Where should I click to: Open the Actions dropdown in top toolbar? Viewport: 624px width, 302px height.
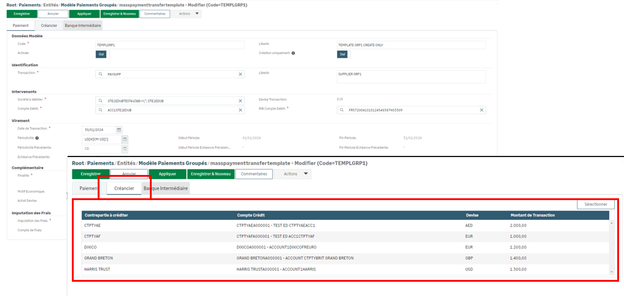pyautogui.click(x=189, y=14)
